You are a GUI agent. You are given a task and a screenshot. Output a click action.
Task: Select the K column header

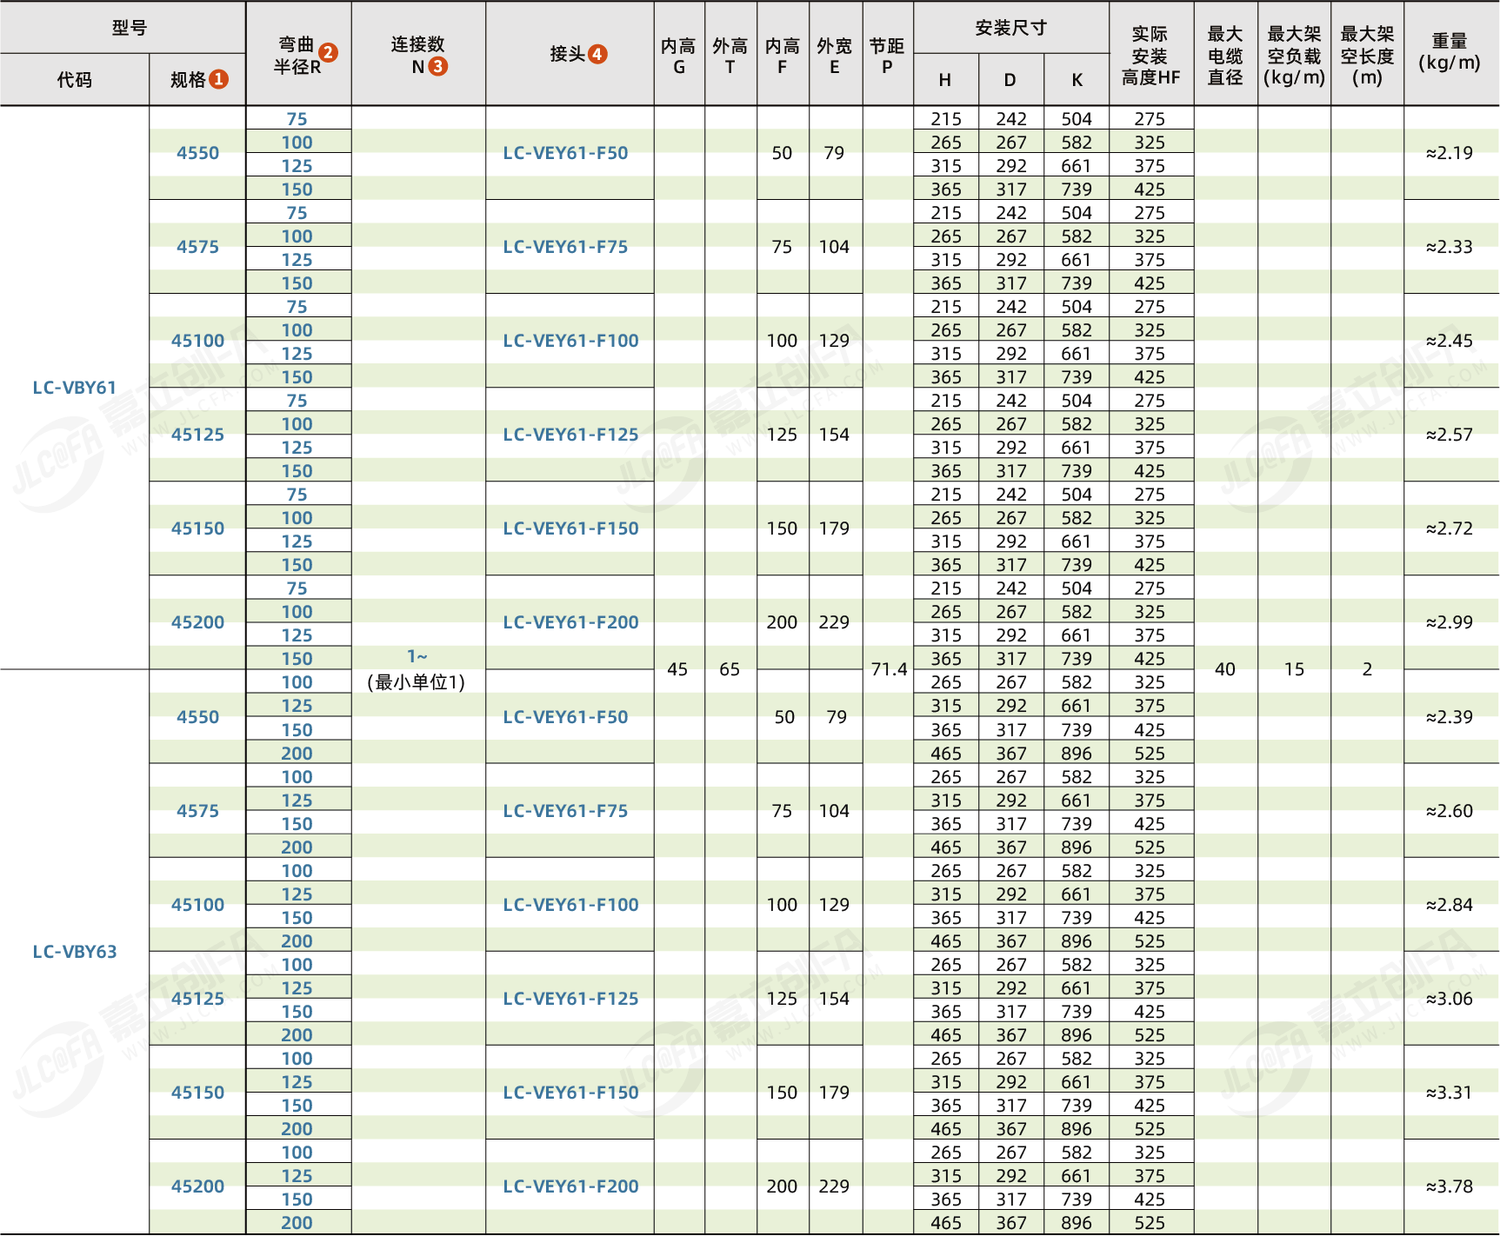[1077, 80]
